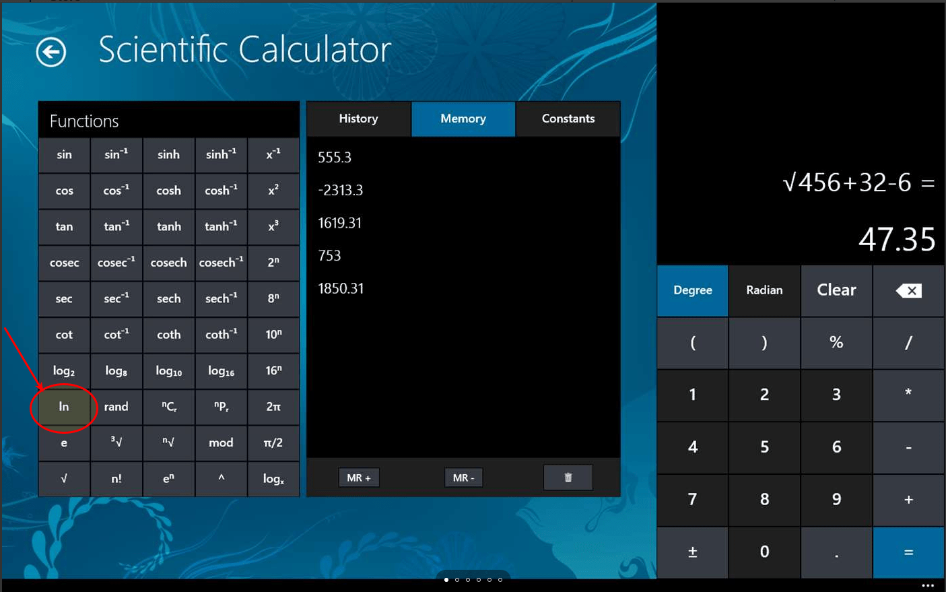This screenshot has width=946, height=592.
Task: Toggle the plus-minus sign key
Action: coord(692,552)
